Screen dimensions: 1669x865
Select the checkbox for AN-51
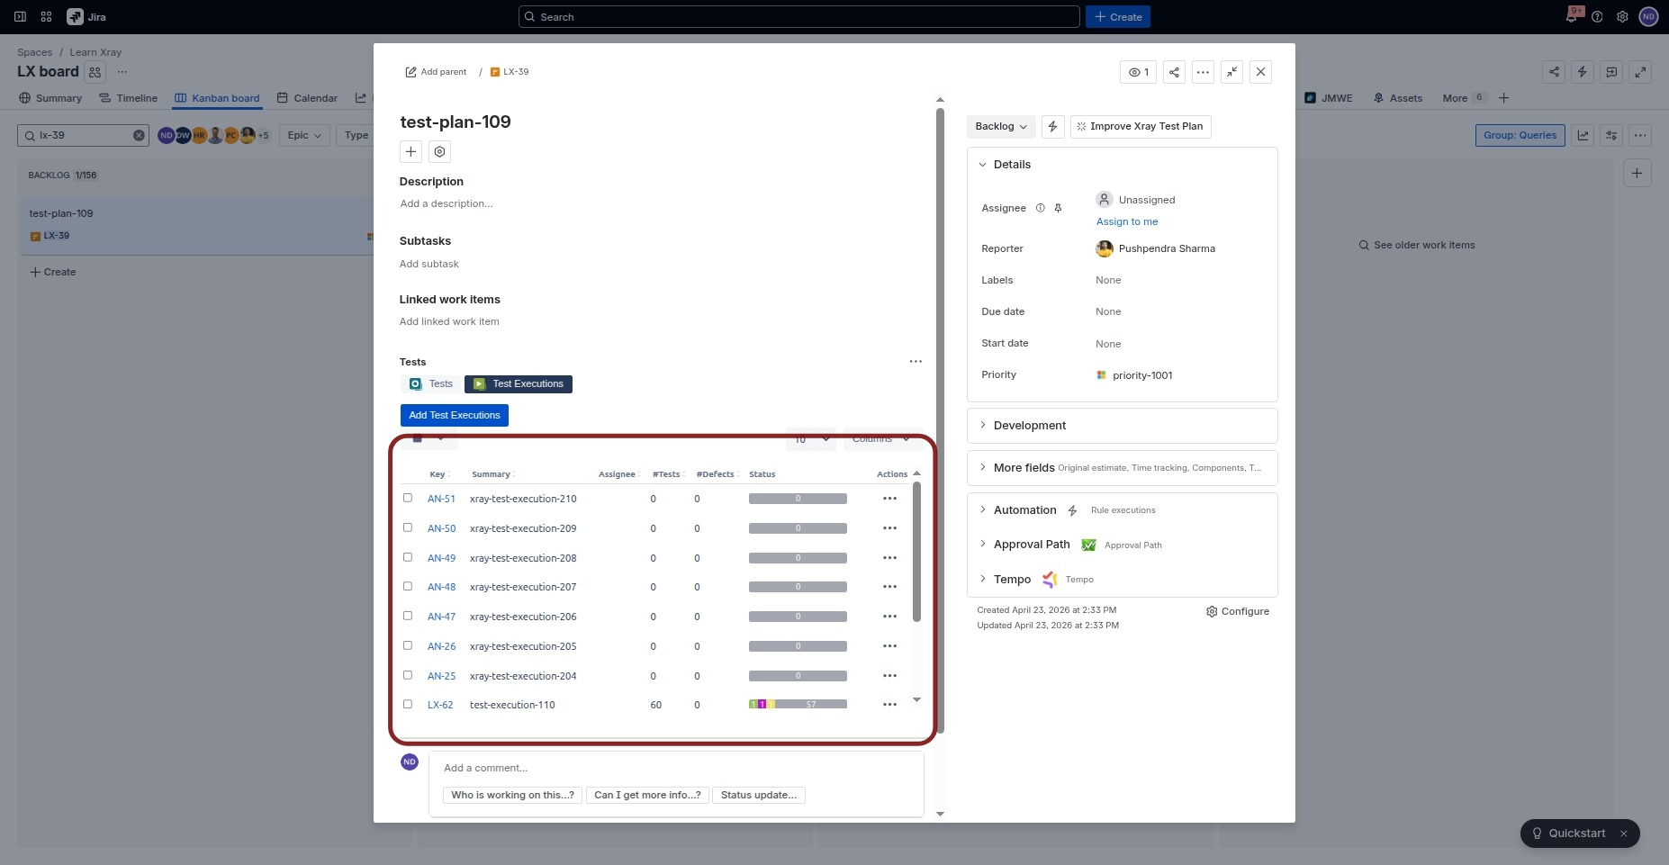408,498
